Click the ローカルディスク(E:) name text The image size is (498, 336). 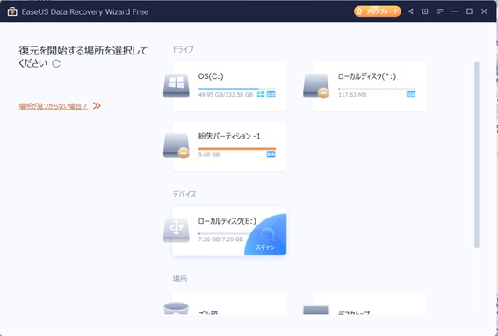227,221
